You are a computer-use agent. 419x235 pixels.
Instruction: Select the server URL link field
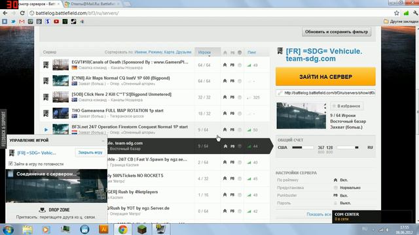pyautogui.click(x=325, y=93)
